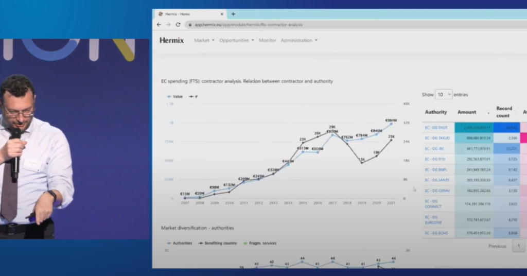This screenshot has width=527, height=276.
Task: Click the Hermix favicon on the browser tab
Action: [x=161, y=14]
